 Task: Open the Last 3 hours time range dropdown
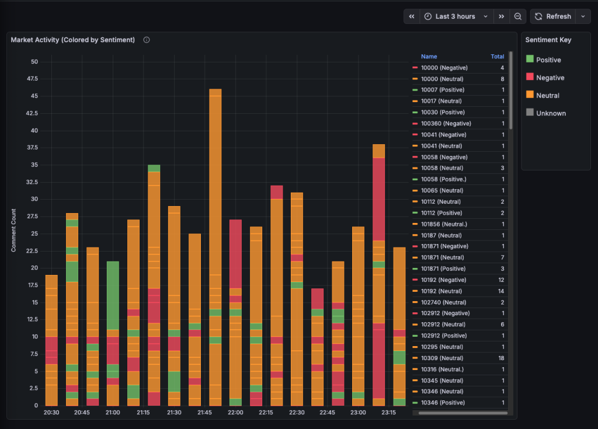456,16
